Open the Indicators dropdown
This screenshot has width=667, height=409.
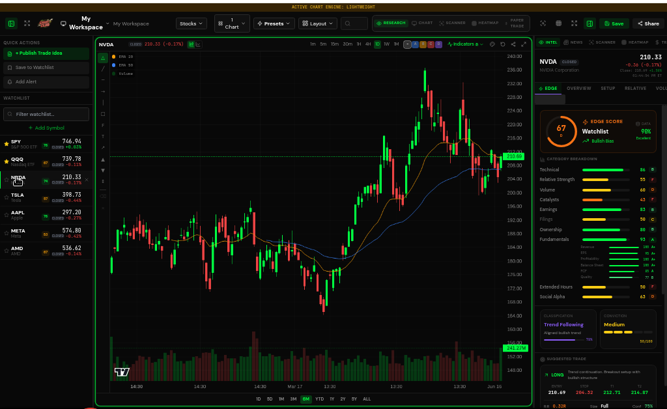coord(465,44)
